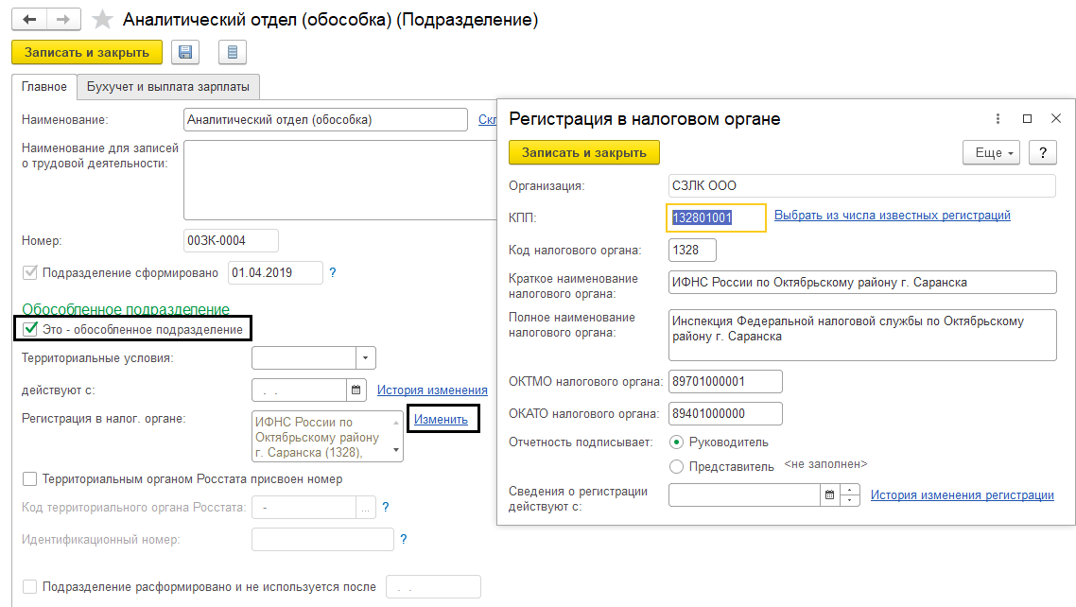The image size is (1076, 607).
Task: Add department to favorites with star icon
Action: (x=102, y=20)
